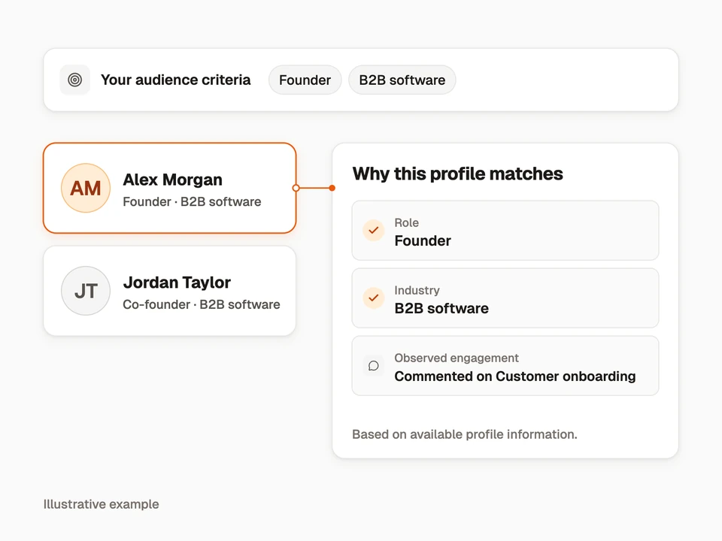This screenshot has height=541, width=722.
Task: Select the B2B software criteria chip
Action: (x=402, y=80)
